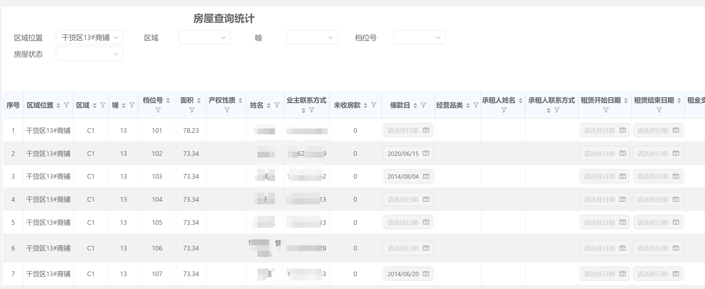Pick 租赁结束日期 for row 7
Image resolution: width=705 pixels, height=289 pixels.
pyautogui.click(x=658, y=274)
